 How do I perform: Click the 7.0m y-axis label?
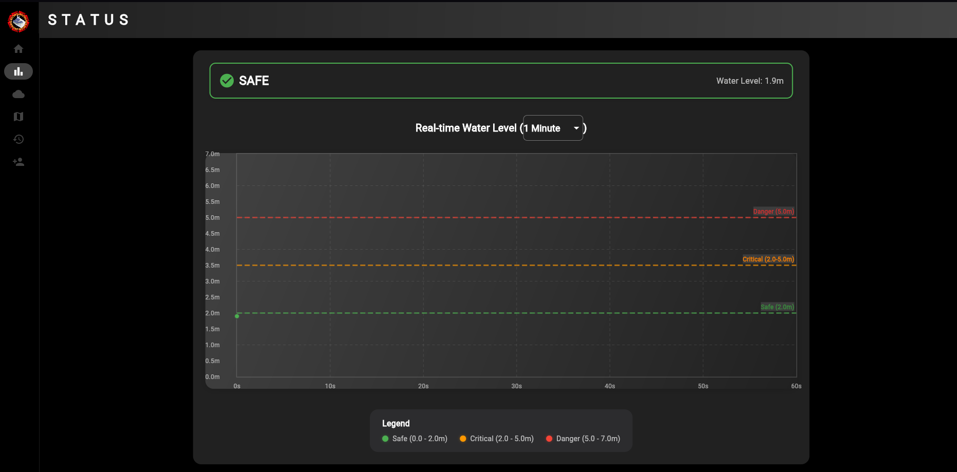(x=213, y=154)
